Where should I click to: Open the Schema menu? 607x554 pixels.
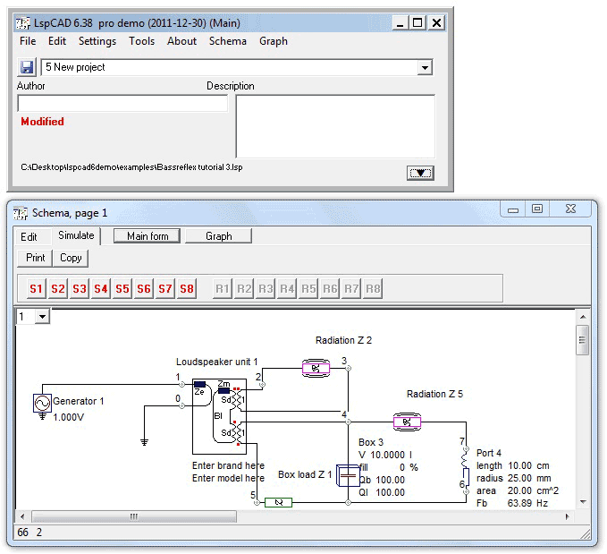pyautogui.click(x=227, y=41)
